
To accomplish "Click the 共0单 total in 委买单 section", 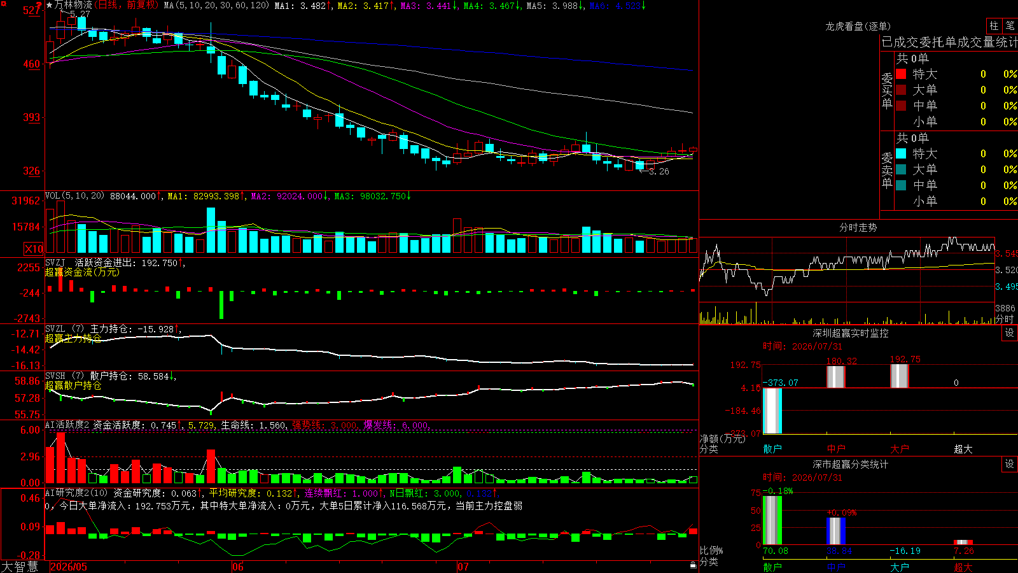I will pos(912,58).
